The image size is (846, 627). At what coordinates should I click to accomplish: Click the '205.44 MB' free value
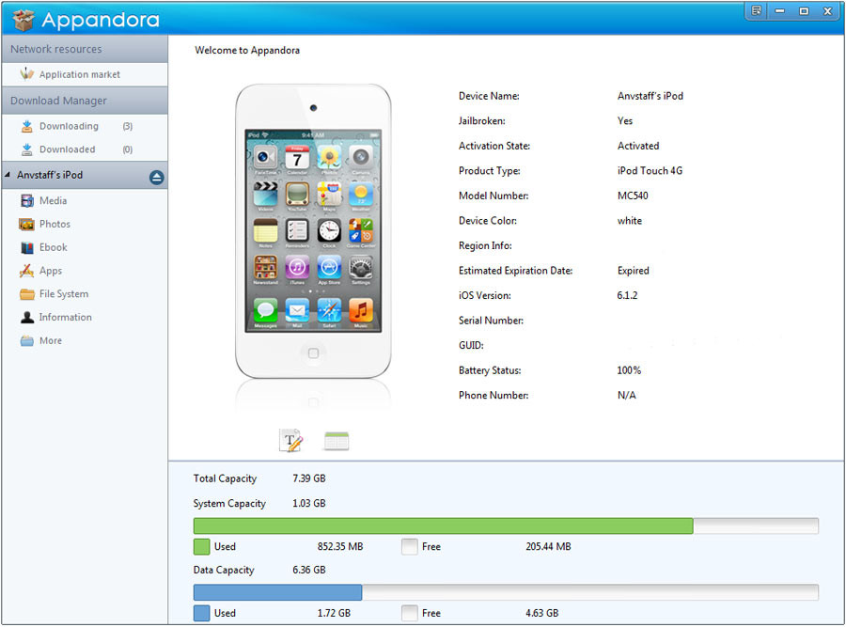pyautogui.click(x=548, y=546)
